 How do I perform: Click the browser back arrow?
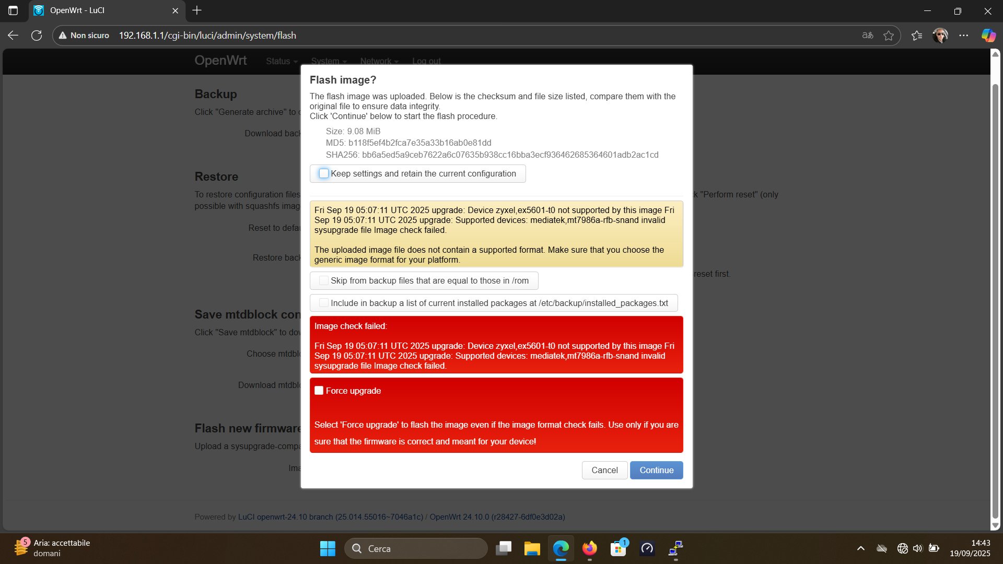point(13,36)
